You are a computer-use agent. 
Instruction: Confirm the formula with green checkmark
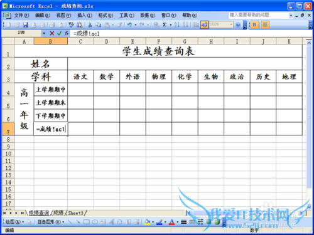coord(59,33)
